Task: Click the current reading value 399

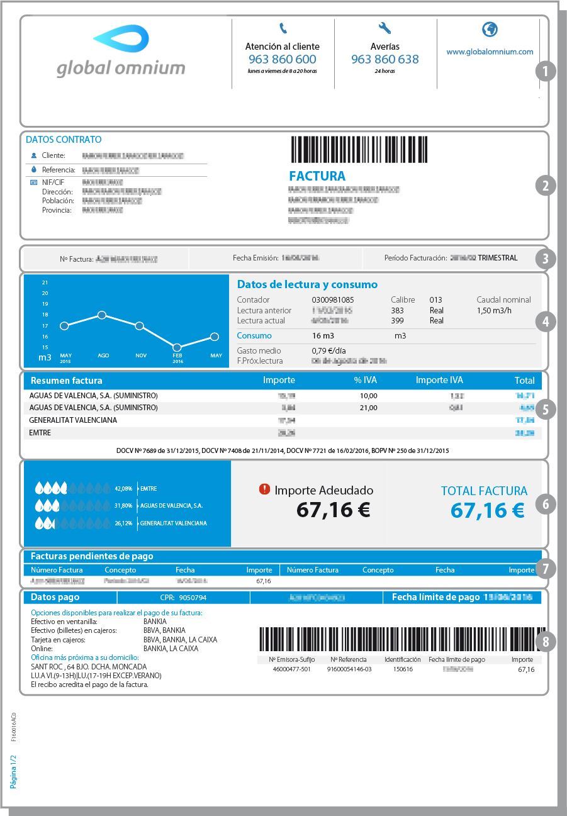Action: click(397, 320)
